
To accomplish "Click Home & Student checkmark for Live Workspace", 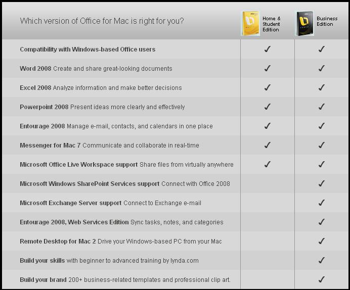I will pos(268,164).
